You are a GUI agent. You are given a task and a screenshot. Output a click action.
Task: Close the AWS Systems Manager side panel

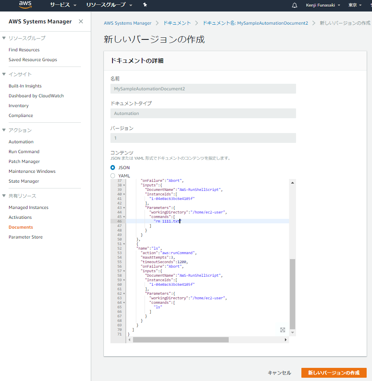pyautogui.click(x=81, y=21)
